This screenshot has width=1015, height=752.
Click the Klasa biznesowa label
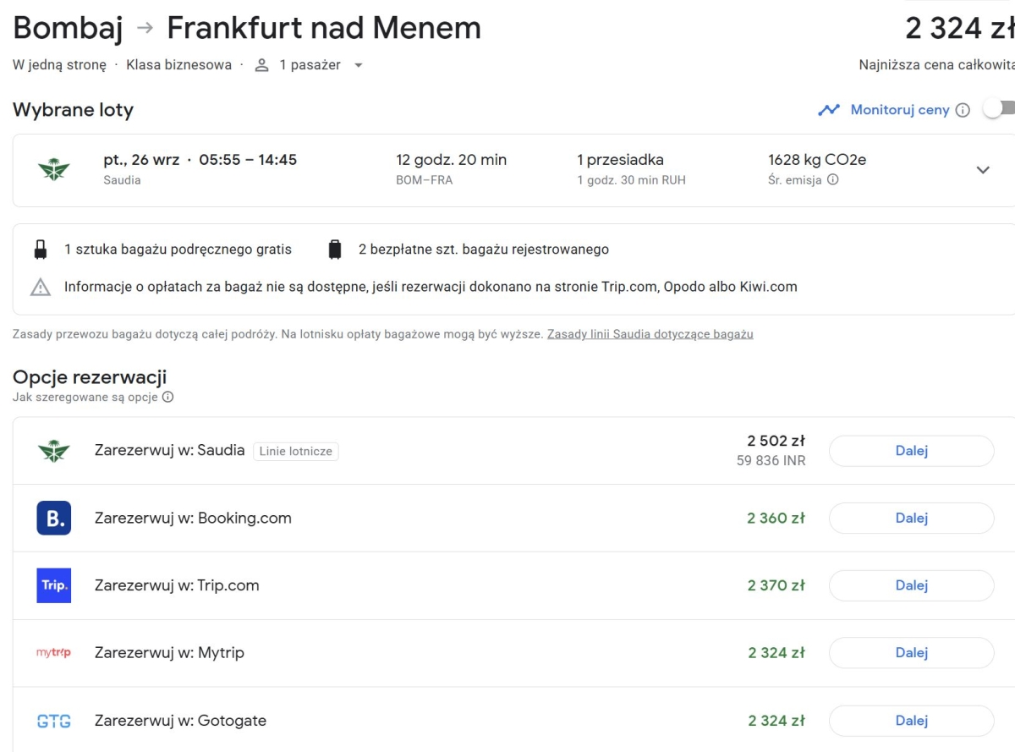(x=178, y=65)
